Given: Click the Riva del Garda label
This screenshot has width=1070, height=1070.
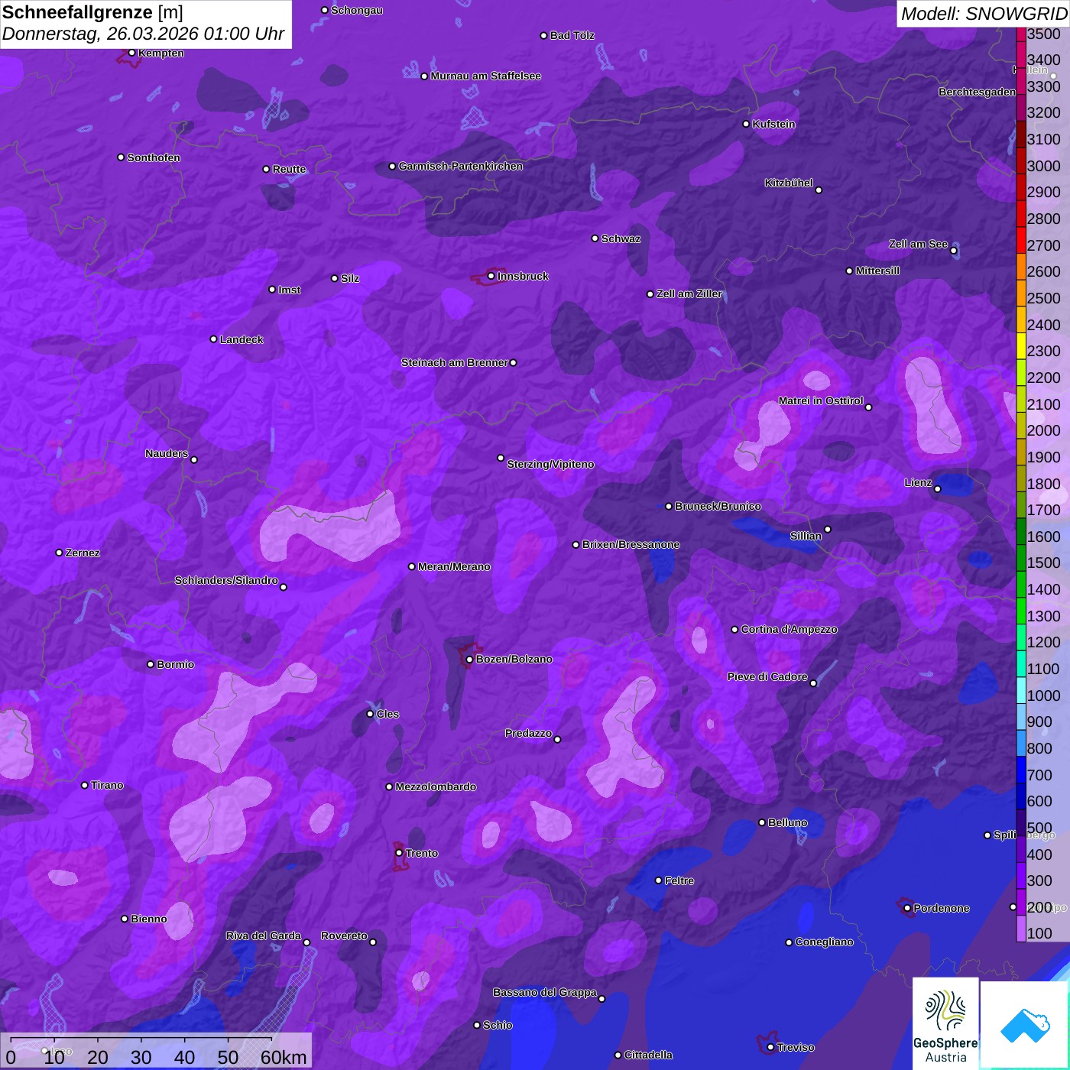Looking at the screenshot, I should tap(264, 935).
